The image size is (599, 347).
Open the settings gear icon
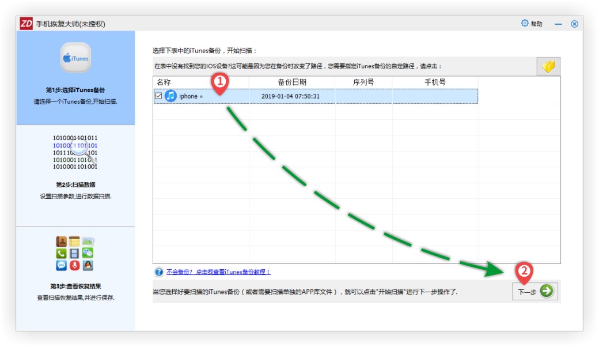525,23
